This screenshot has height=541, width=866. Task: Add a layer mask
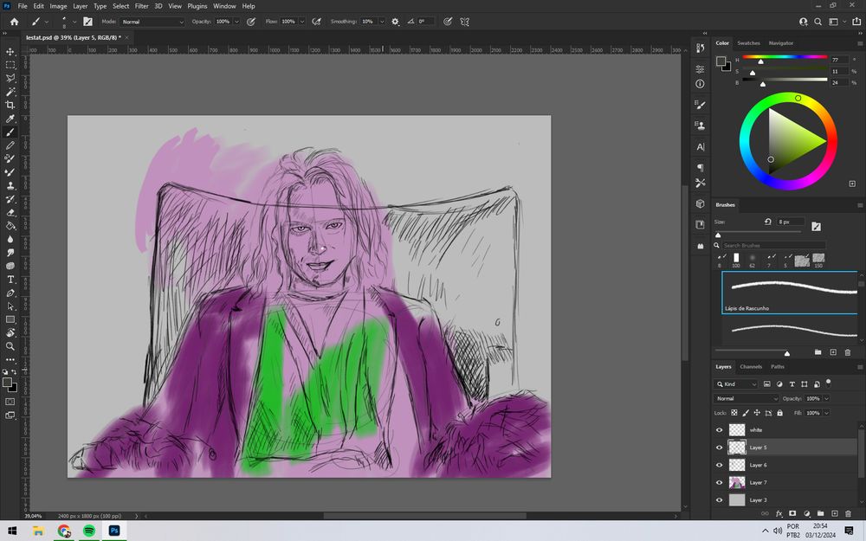[792, 513]
